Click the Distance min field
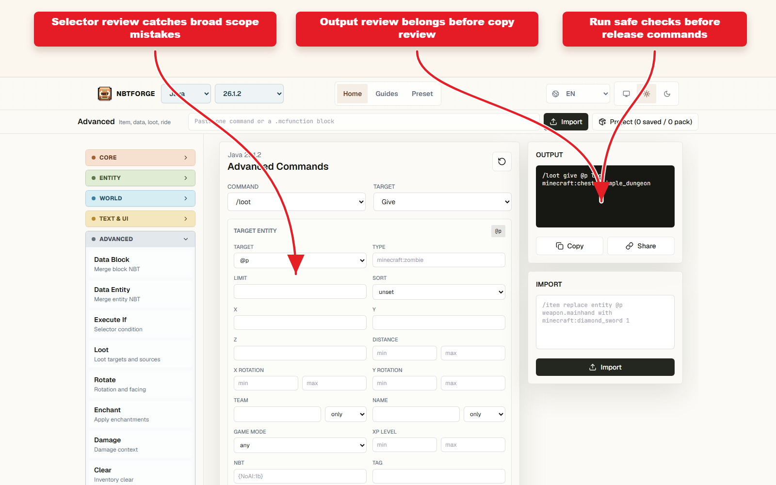 click(x=404, y=353)
